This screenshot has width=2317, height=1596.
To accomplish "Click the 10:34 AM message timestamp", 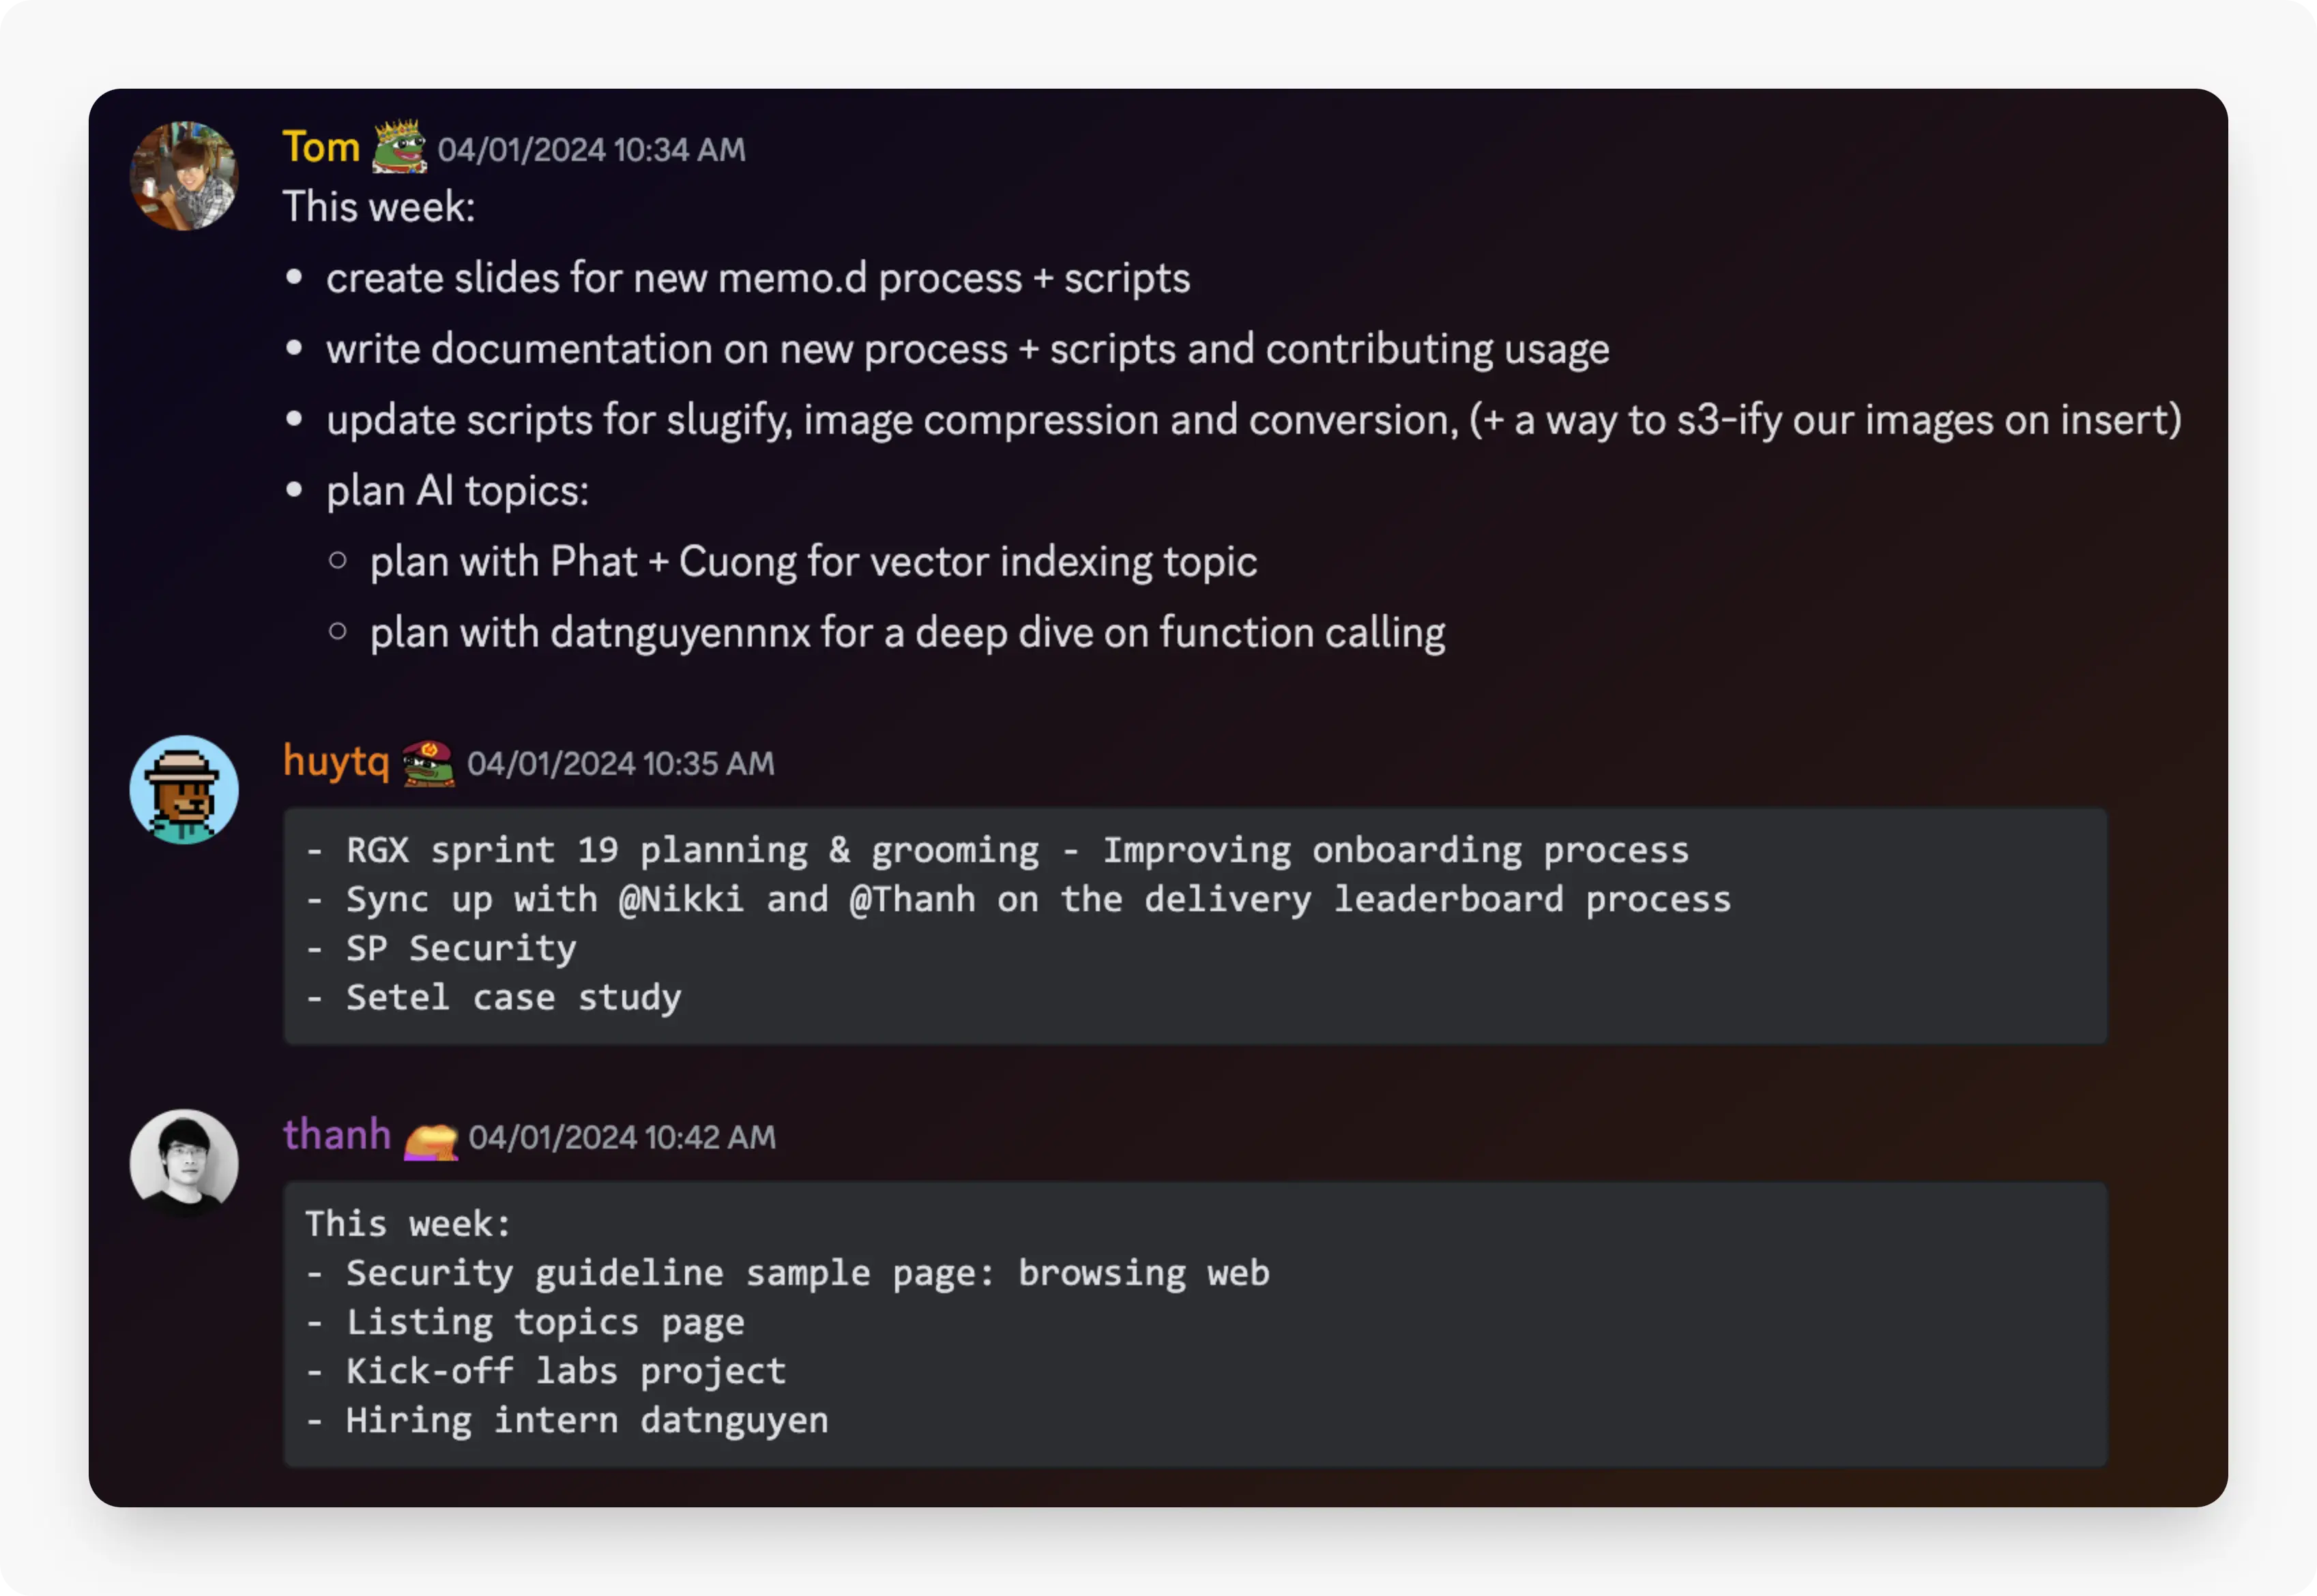I will [592, 150].
